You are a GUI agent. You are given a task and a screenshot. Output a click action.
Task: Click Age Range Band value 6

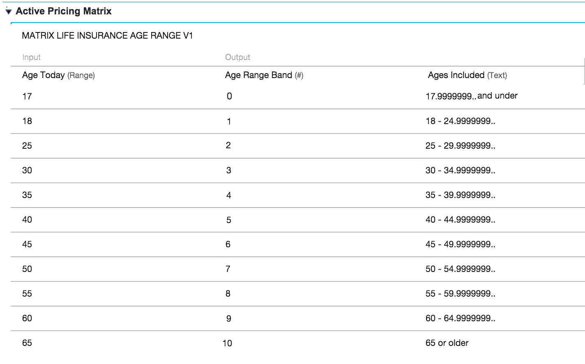click(x=228, y=244)
